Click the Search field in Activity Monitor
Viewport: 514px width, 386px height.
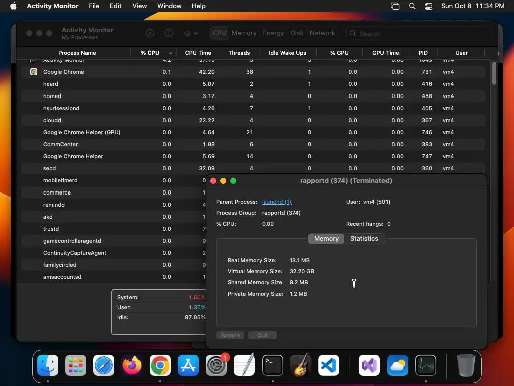[419, 34]
